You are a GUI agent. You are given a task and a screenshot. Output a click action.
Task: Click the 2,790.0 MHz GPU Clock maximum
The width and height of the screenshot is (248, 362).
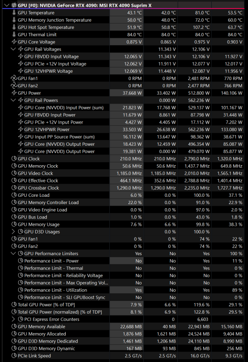197,159
